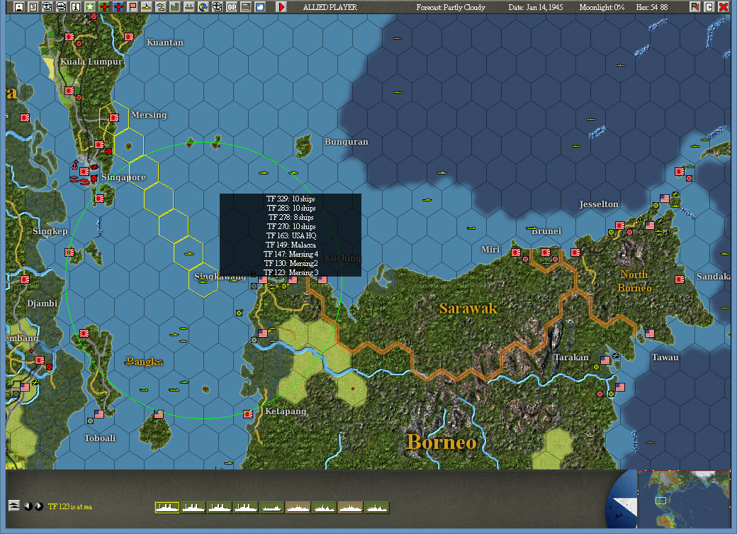Click the 'TF 329: 10 ships' tooltip line
This screenshot has width=737, height=534.
291,199
